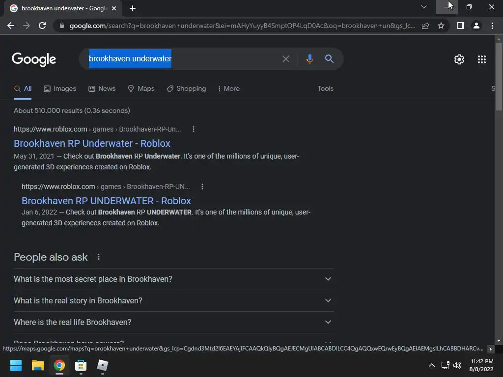The width and height of the screenshot is (503, 377).
Task: Share this page via the address bar icon
Action: click(x=425, y=26)
